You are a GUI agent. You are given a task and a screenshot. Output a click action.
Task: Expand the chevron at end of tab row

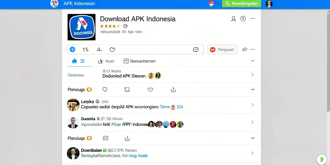click(x=253, y=61)
